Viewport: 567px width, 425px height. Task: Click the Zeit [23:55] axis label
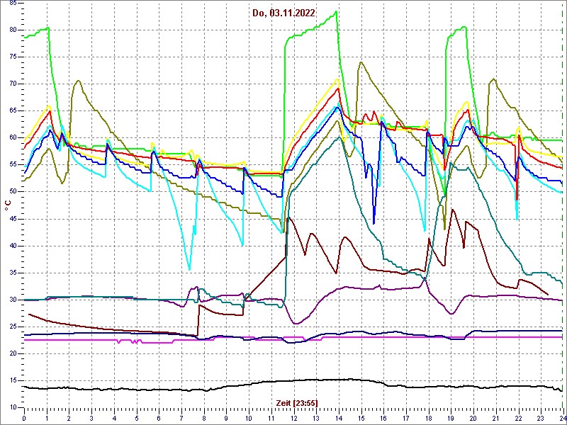point(297,402)
